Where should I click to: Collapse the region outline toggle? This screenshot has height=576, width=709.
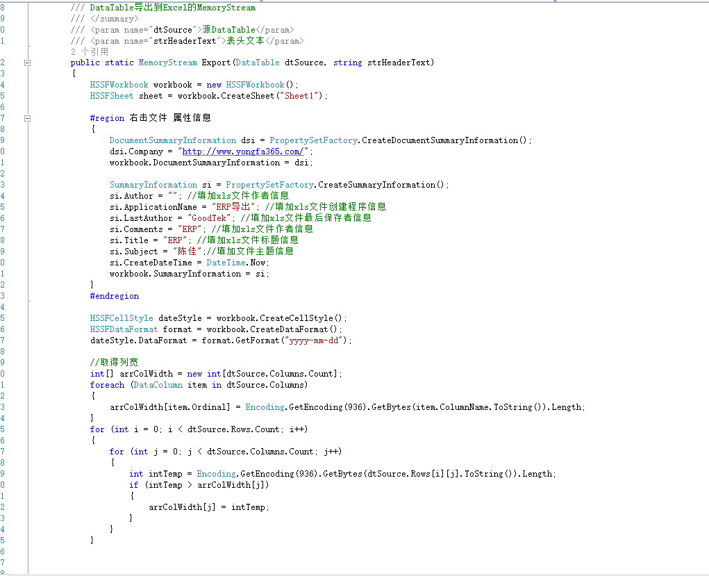click(27, 119)
